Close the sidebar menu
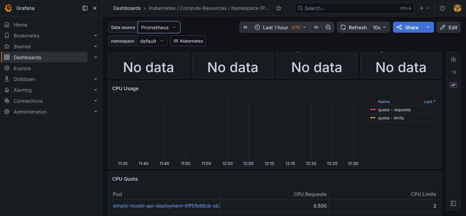 [x=95, y=8]
